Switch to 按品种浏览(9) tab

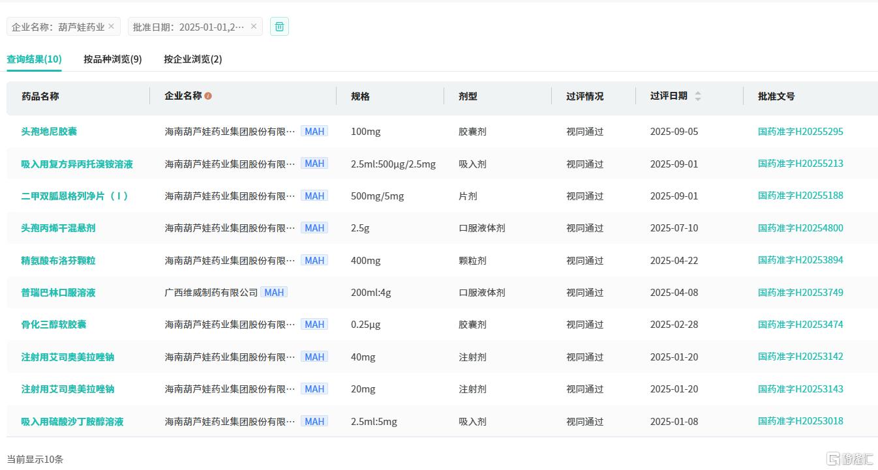[112, 59]
